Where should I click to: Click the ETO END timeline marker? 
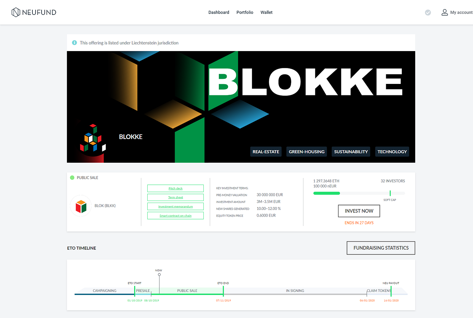[223, 291]
